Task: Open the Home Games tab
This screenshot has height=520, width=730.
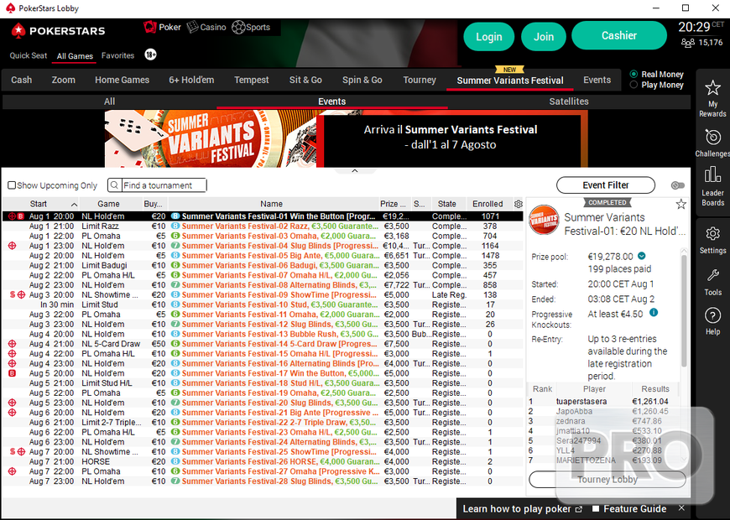Action: (x=122, y=80)
